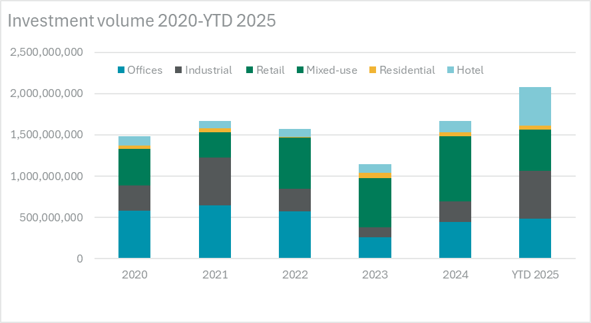Select the chart title 'Investment volume 2020-YTD 2025'
The width and height of the screenshot is (591, 323).
coord(141,21)
